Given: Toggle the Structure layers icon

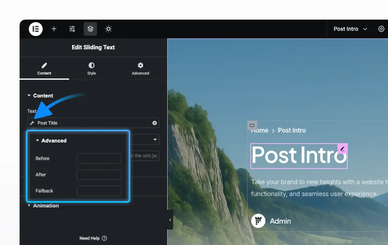Looking at the screenshot, I should click(x=90, y=29).
